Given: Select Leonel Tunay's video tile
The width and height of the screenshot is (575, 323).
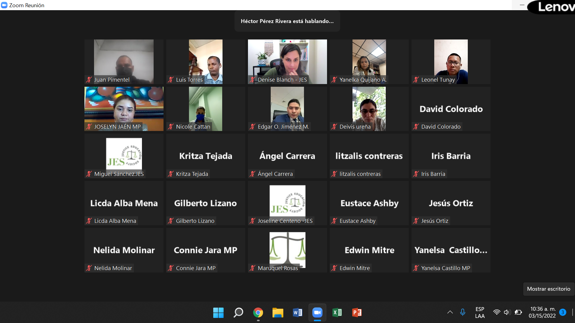Looking at the screenshot, I should pos(451,62).
